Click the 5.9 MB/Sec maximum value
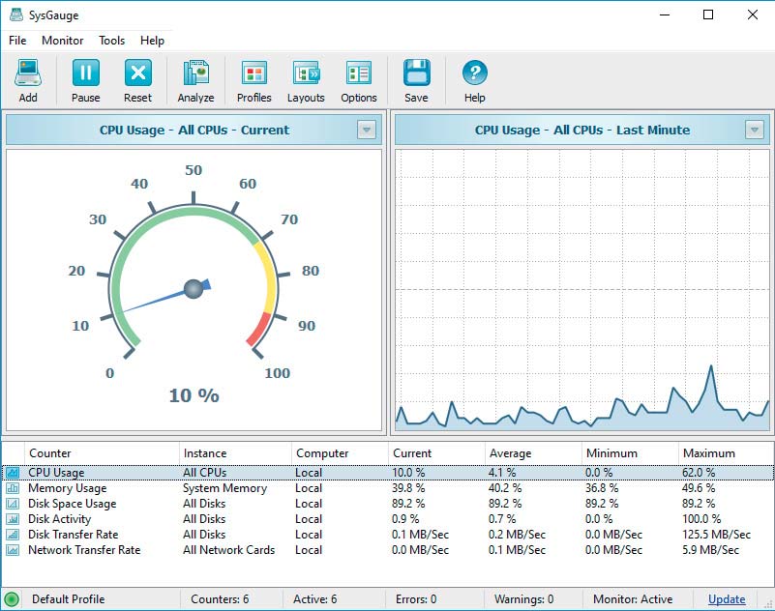The height and width of the screenshot is (611, 775). (711, 550)
